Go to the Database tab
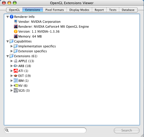Screen dimensions: 144x137 [128, 10]
